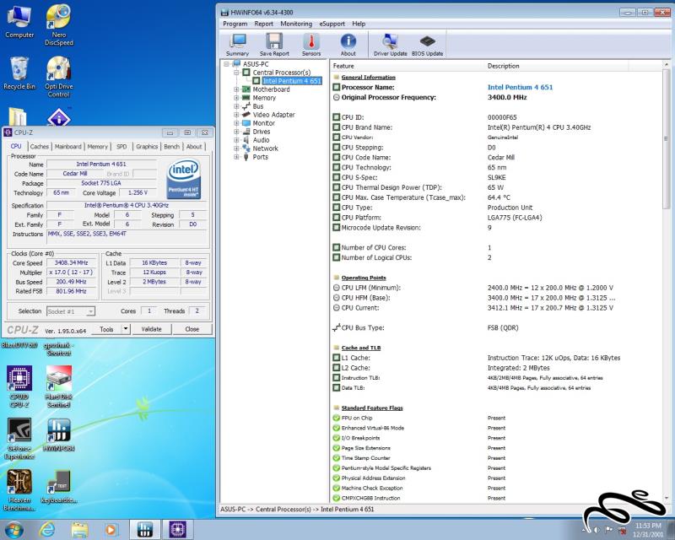
Task: Select the HWiNFO64 desktop shortcut
Action: click(59, 435)
